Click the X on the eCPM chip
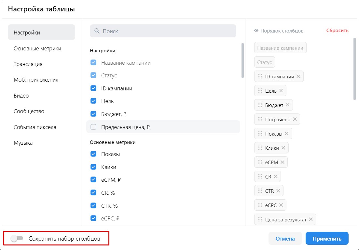This screenshot has width=359, height=250. point(282,162)
